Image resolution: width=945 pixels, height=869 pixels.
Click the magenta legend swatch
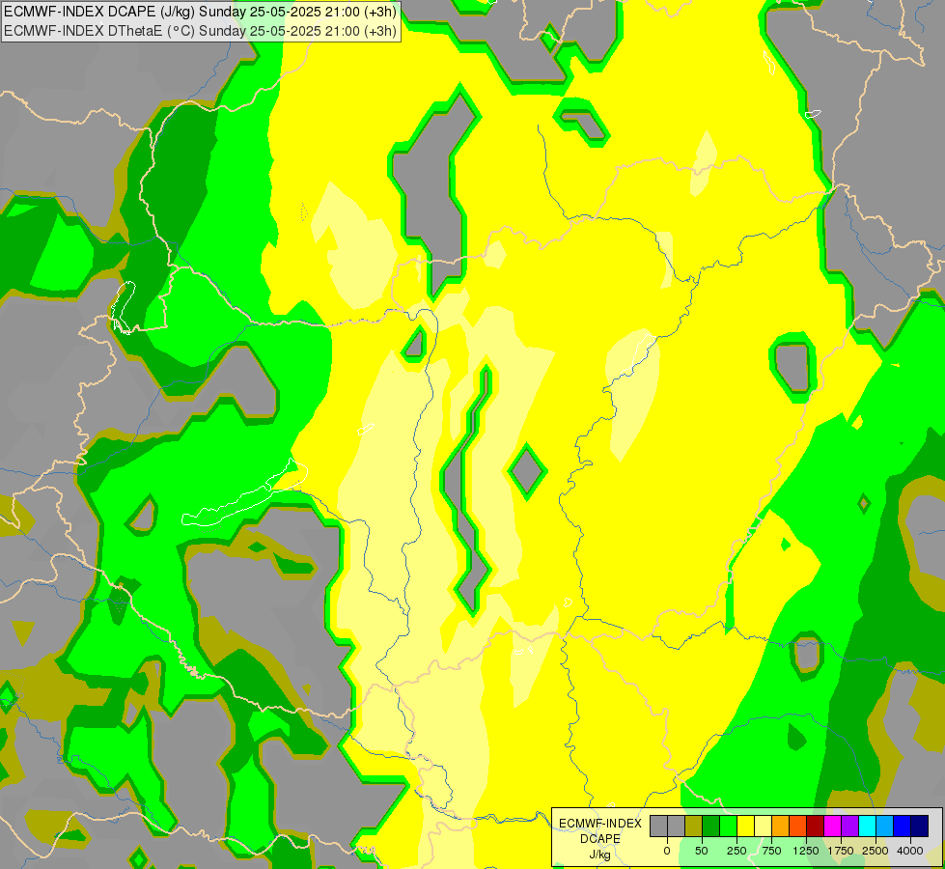coord(832,826)
